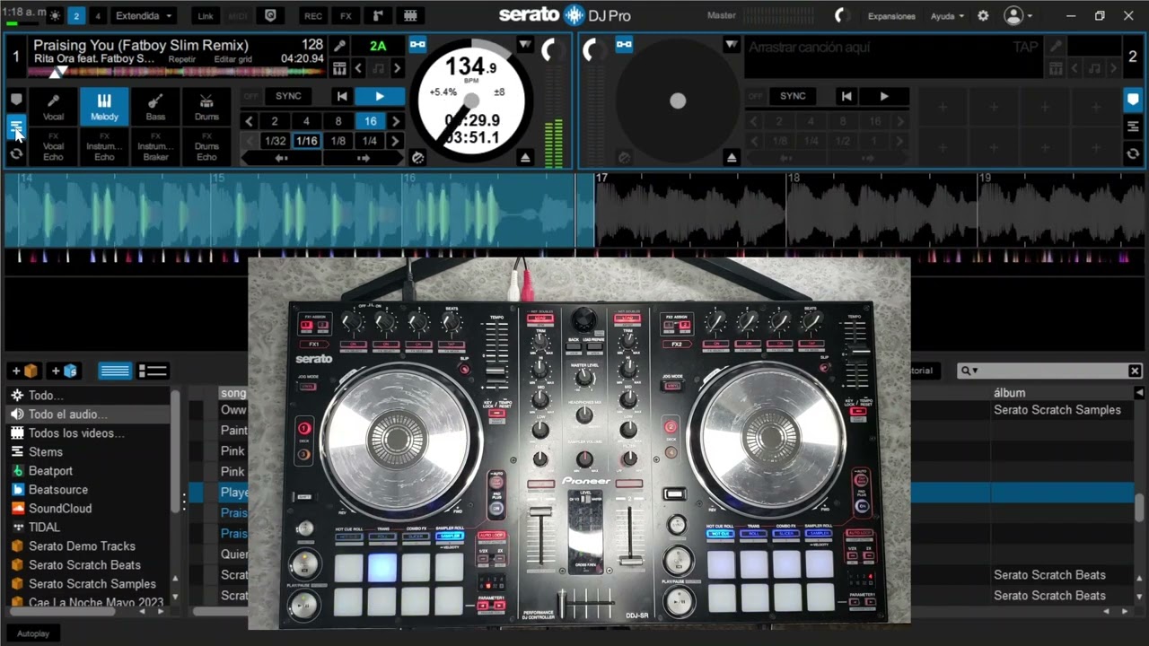
Task: Click Editar grid on deck 1
Action: tap(233, 59)
